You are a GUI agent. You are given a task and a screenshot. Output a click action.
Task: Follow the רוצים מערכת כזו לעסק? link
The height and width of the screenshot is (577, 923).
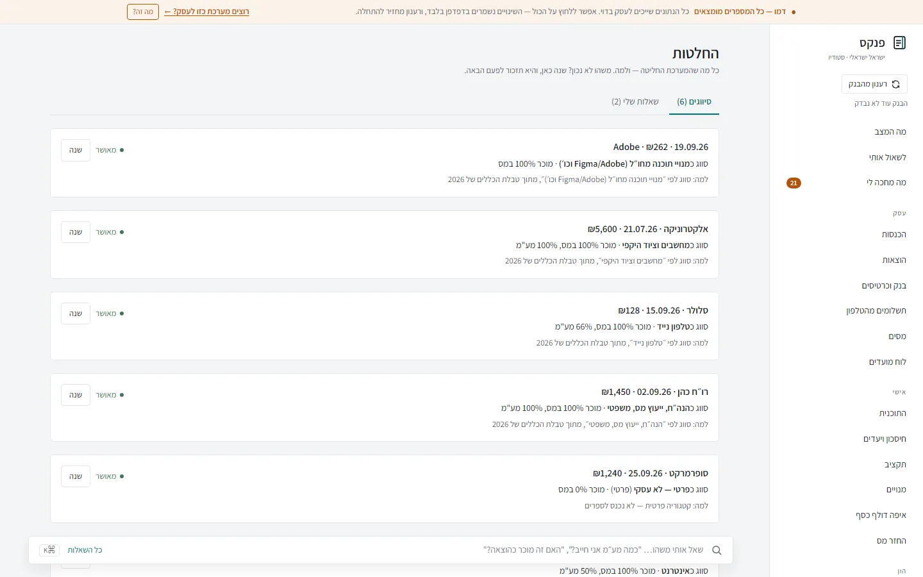coord(206,12)
